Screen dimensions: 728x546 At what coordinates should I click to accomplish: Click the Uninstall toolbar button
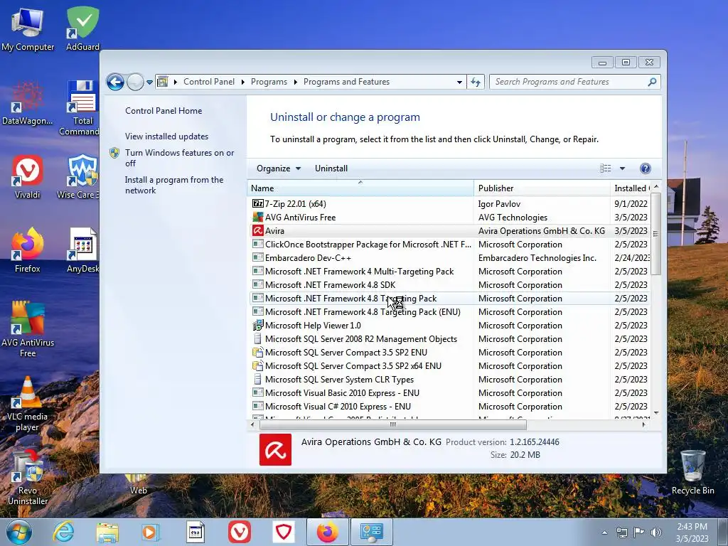(x=331, y=168)
